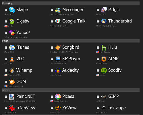
Task: Click the Audacity headphones icon
Action: point(58,70)
